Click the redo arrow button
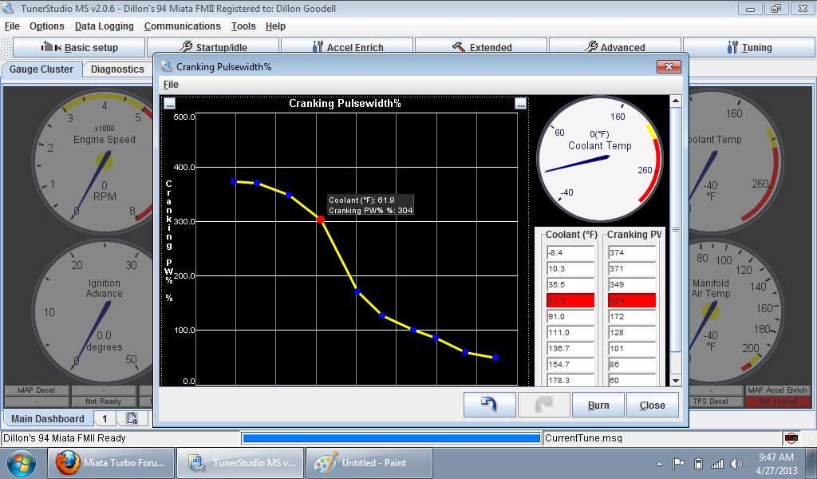 543,405
